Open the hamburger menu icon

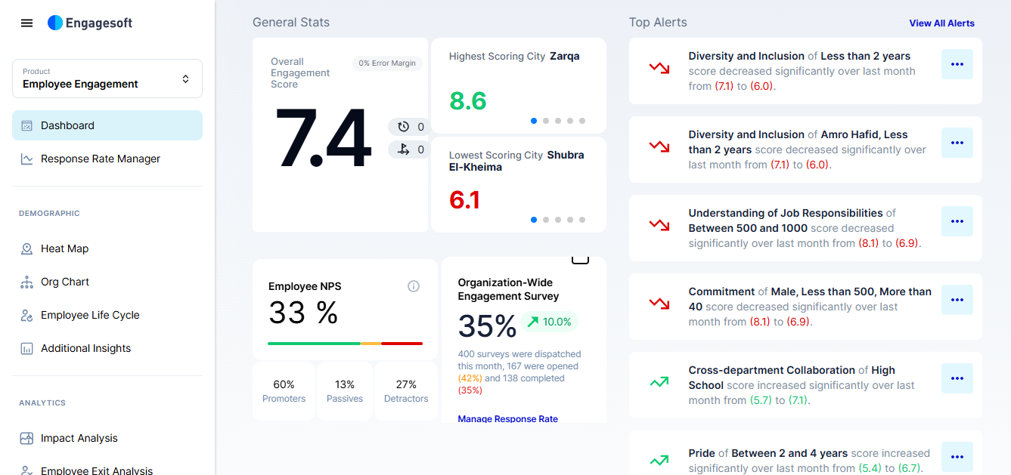click(27, 23)
